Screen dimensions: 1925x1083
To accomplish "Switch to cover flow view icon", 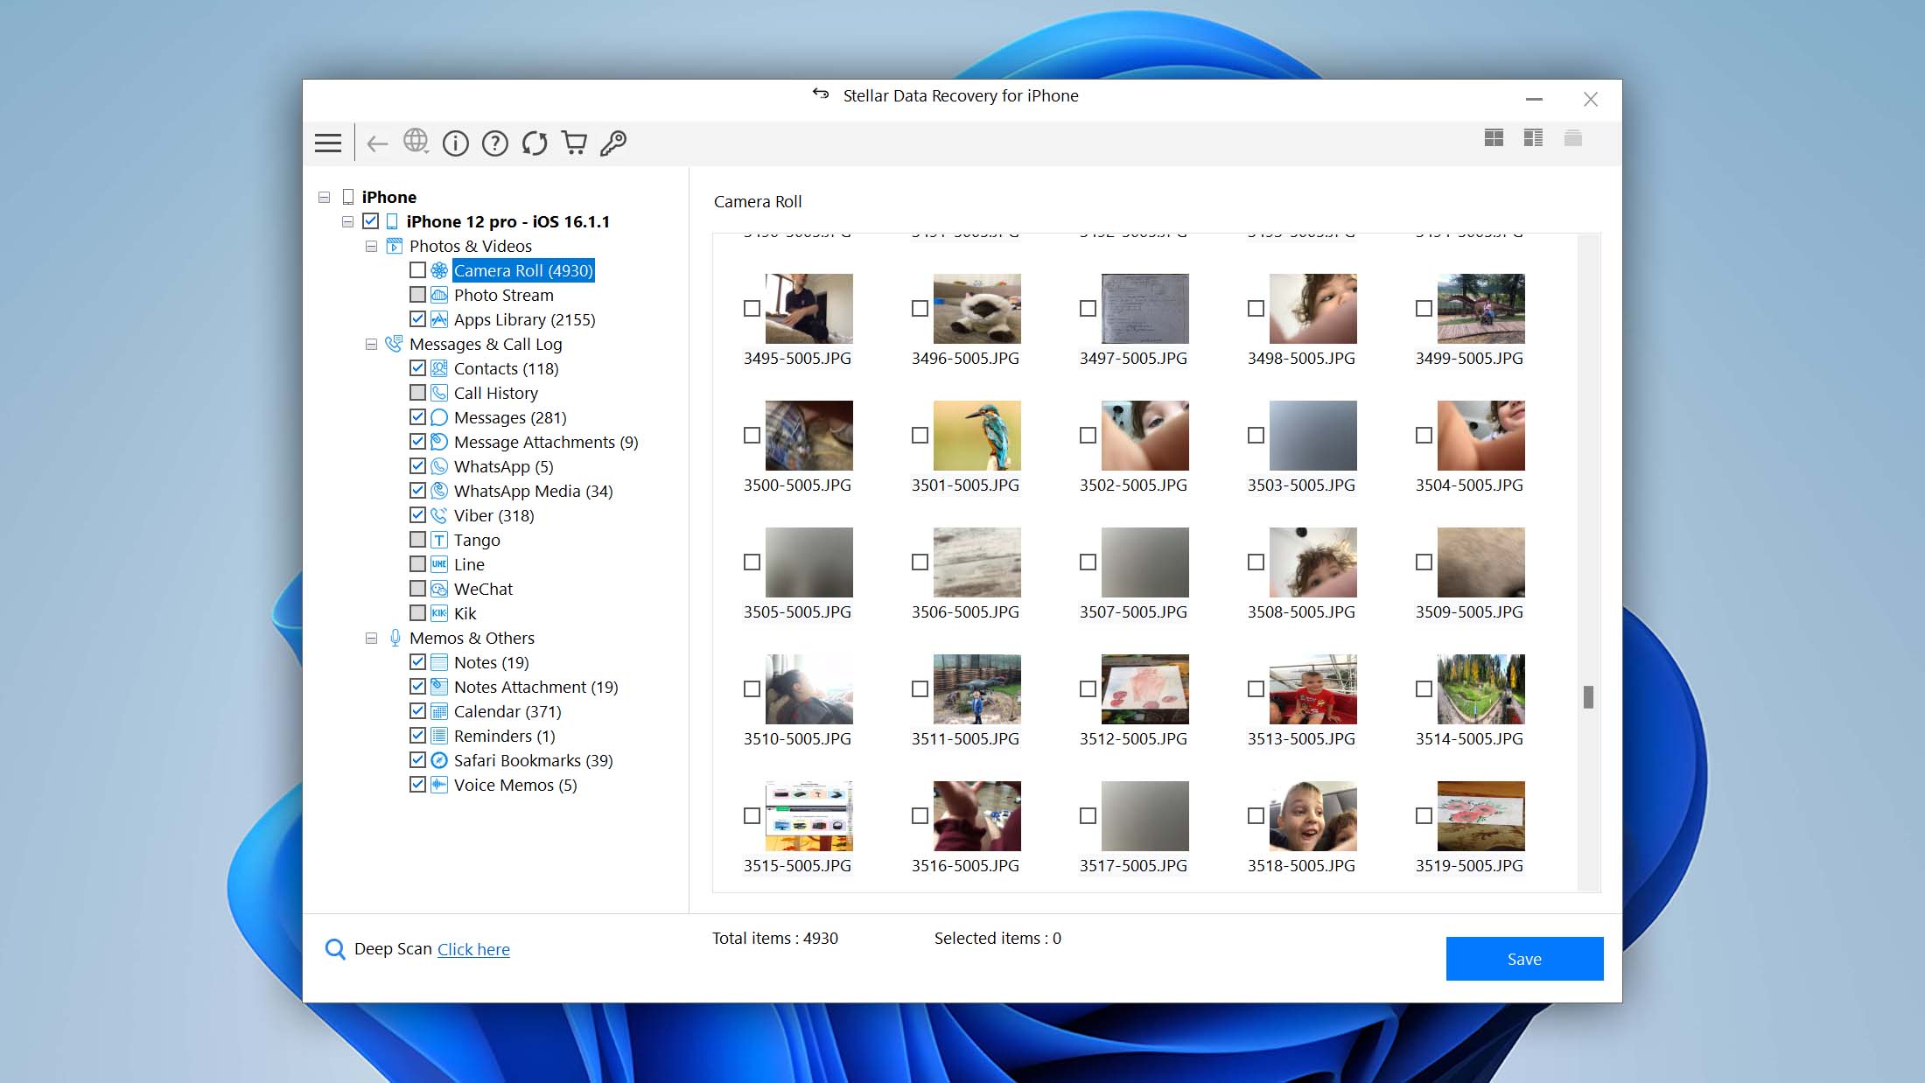I will point(1572,137).
